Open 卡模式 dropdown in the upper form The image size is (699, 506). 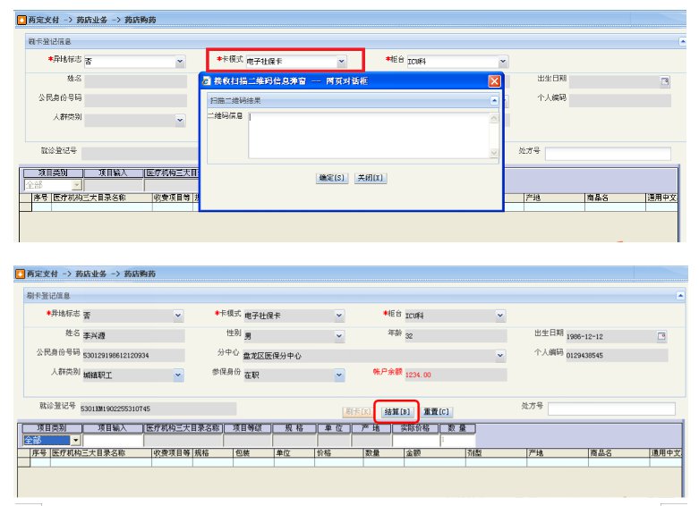point(341,62)
